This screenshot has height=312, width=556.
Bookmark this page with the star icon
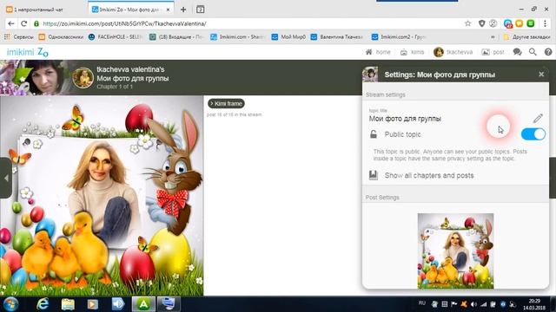(x=467, y=23)
